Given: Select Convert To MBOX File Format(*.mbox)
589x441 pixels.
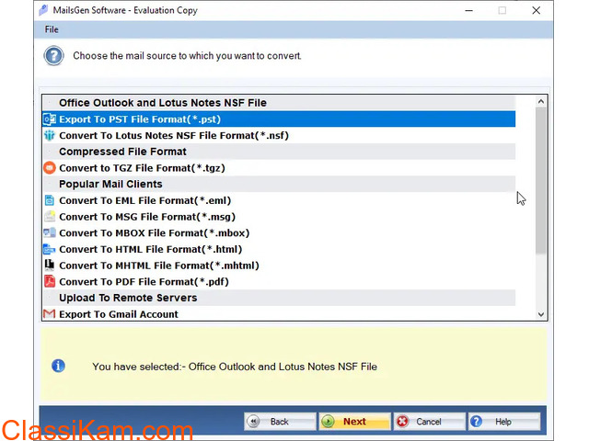Looking at the screenshot, I should [279, 232].
